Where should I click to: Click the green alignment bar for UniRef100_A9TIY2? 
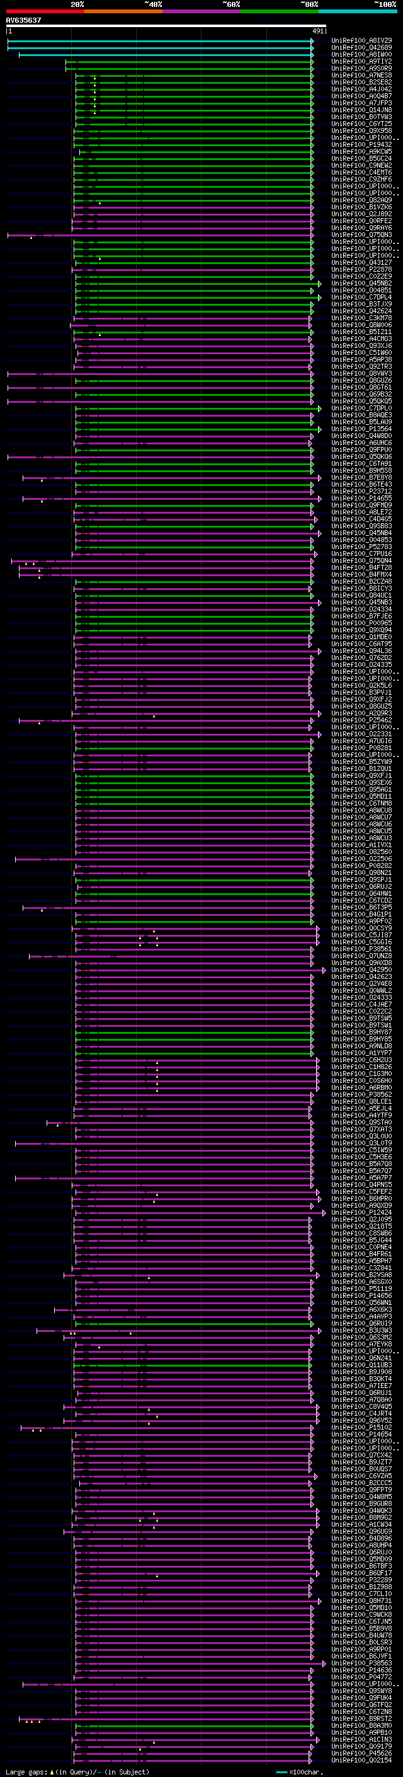190,61
